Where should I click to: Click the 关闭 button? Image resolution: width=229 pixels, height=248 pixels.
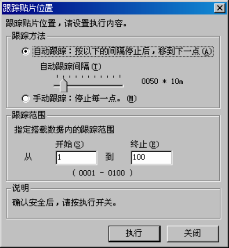[193, 234]
